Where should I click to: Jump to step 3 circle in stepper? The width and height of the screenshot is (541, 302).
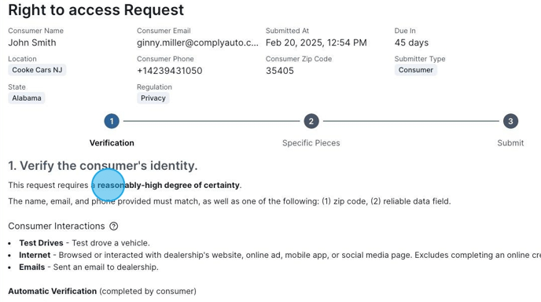[510, 121]
